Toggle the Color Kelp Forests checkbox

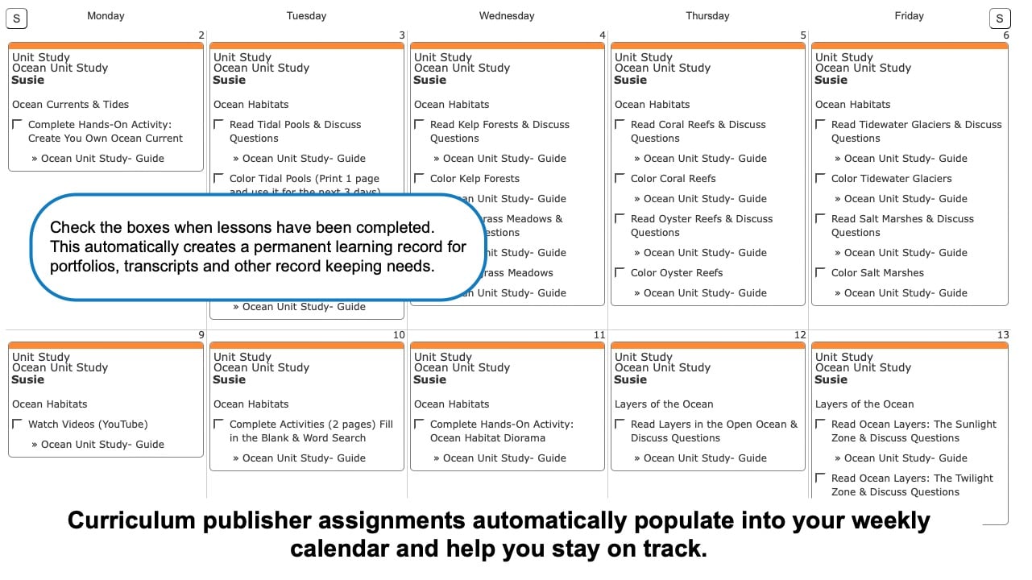419,178
